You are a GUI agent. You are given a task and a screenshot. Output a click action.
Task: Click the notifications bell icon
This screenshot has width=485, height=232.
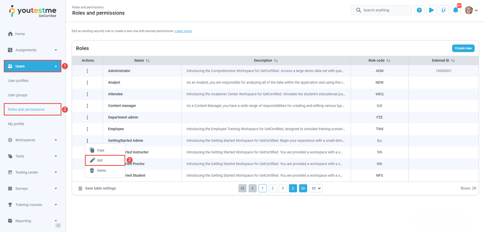click(x=455, y=10)
